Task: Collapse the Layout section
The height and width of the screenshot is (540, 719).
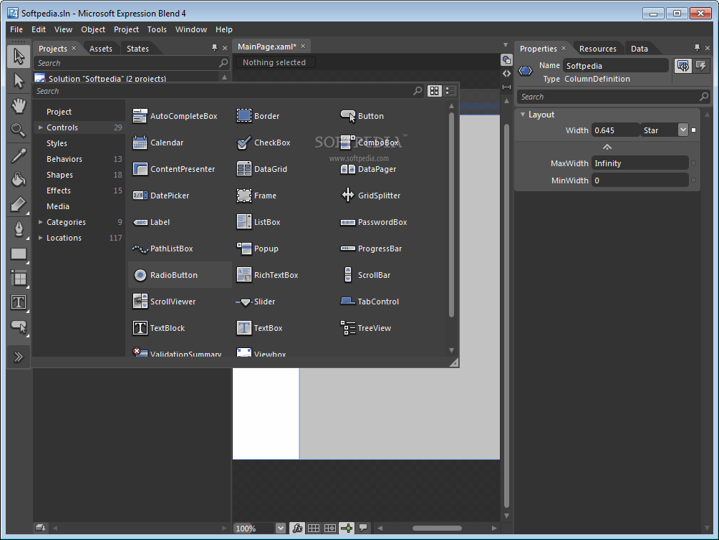Action: (x=523, y=115)
